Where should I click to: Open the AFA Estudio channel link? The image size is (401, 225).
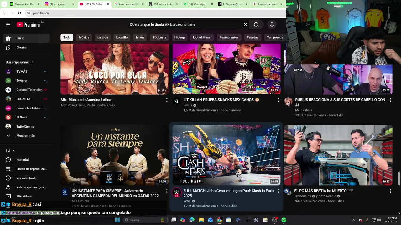pyautogui.click(x=80, y=201)
